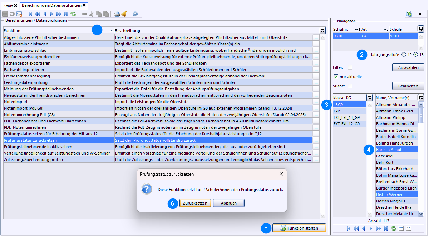Open the column chooser of the Funktion table
The height and width of the screenshot is (237, 429).
pos(322,30)
